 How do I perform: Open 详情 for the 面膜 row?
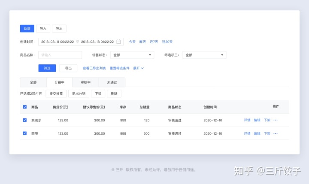click(x=247, y=133)
